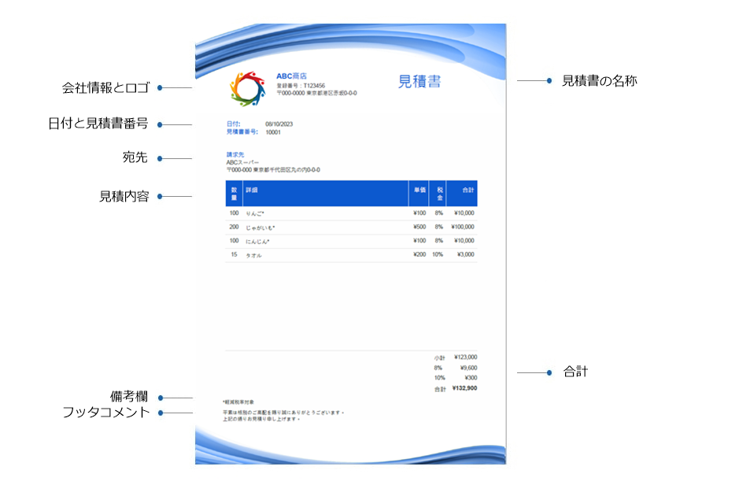Click the 見積書番号 value 10001

pyautogui.click(x=275, y=132)
